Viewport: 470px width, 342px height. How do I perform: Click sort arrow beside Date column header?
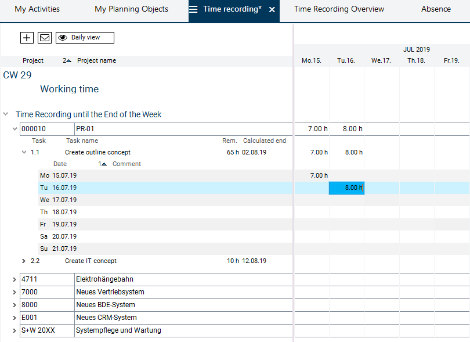[103, 164]
